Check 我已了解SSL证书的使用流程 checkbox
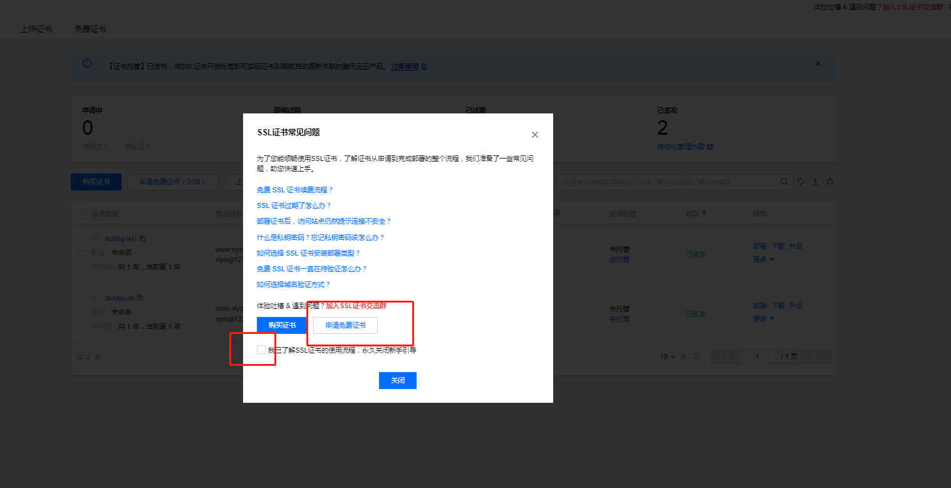 pos(261,350)
